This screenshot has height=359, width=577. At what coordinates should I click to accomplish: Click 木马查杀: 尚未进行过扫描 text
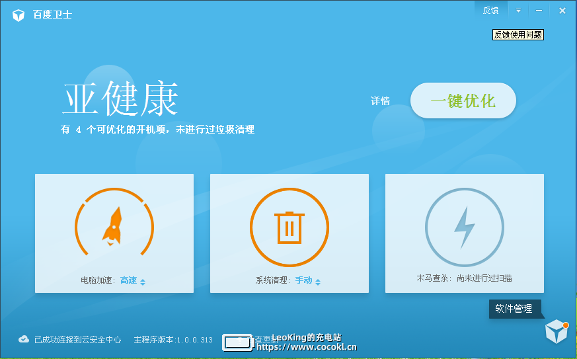464,278
